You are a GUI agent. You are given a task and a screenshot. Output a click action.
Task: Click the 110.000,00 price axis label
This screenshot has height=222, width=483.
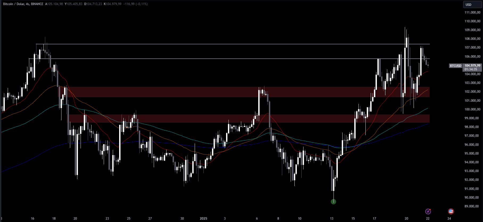point(472,21)
